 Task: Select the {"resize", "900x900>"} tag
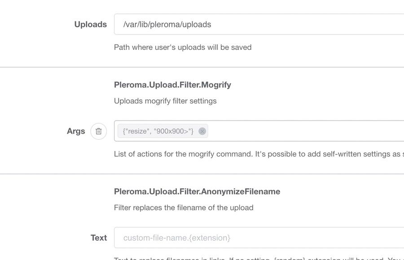pos(158,131)
